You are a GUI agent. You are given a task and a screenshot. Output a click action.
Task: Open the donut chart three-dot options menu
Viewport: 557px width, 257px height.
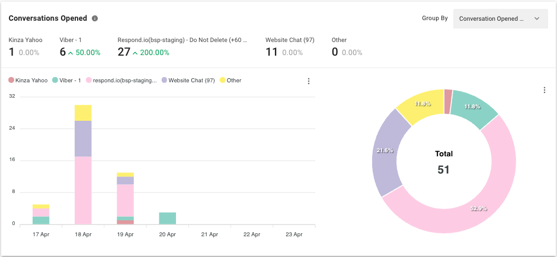point(544,90)
